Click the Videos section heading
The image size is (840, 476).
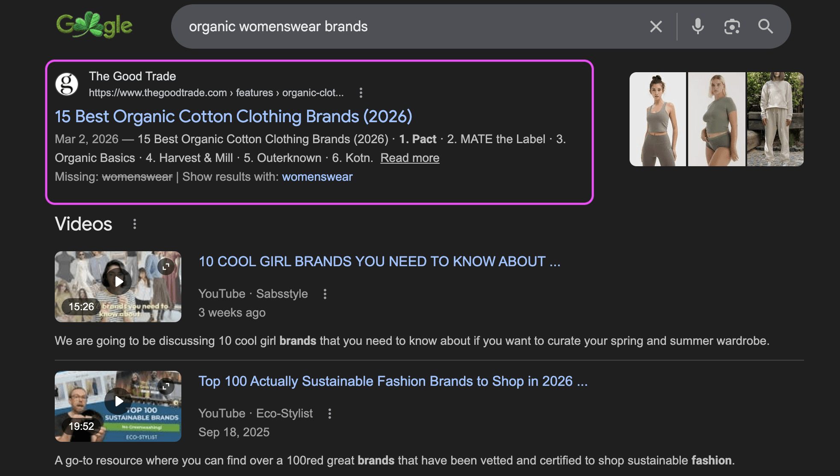coord(83,224)
